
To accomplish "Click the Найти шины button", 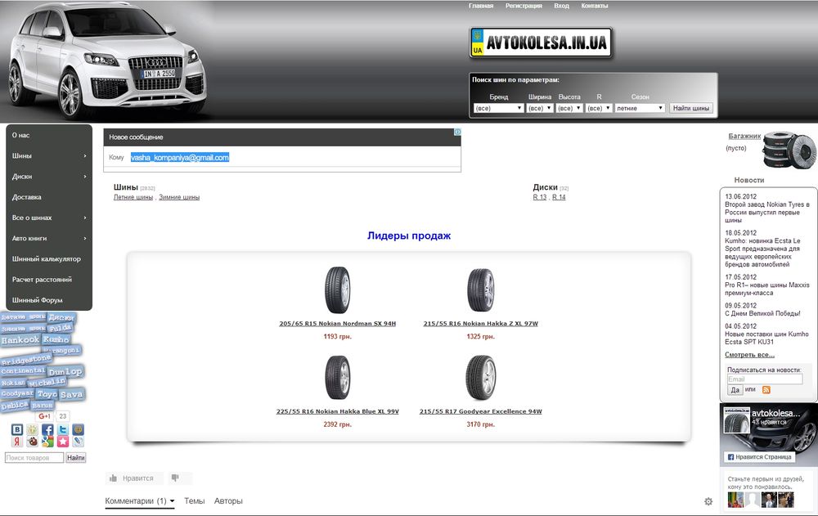I will [690, 108].
